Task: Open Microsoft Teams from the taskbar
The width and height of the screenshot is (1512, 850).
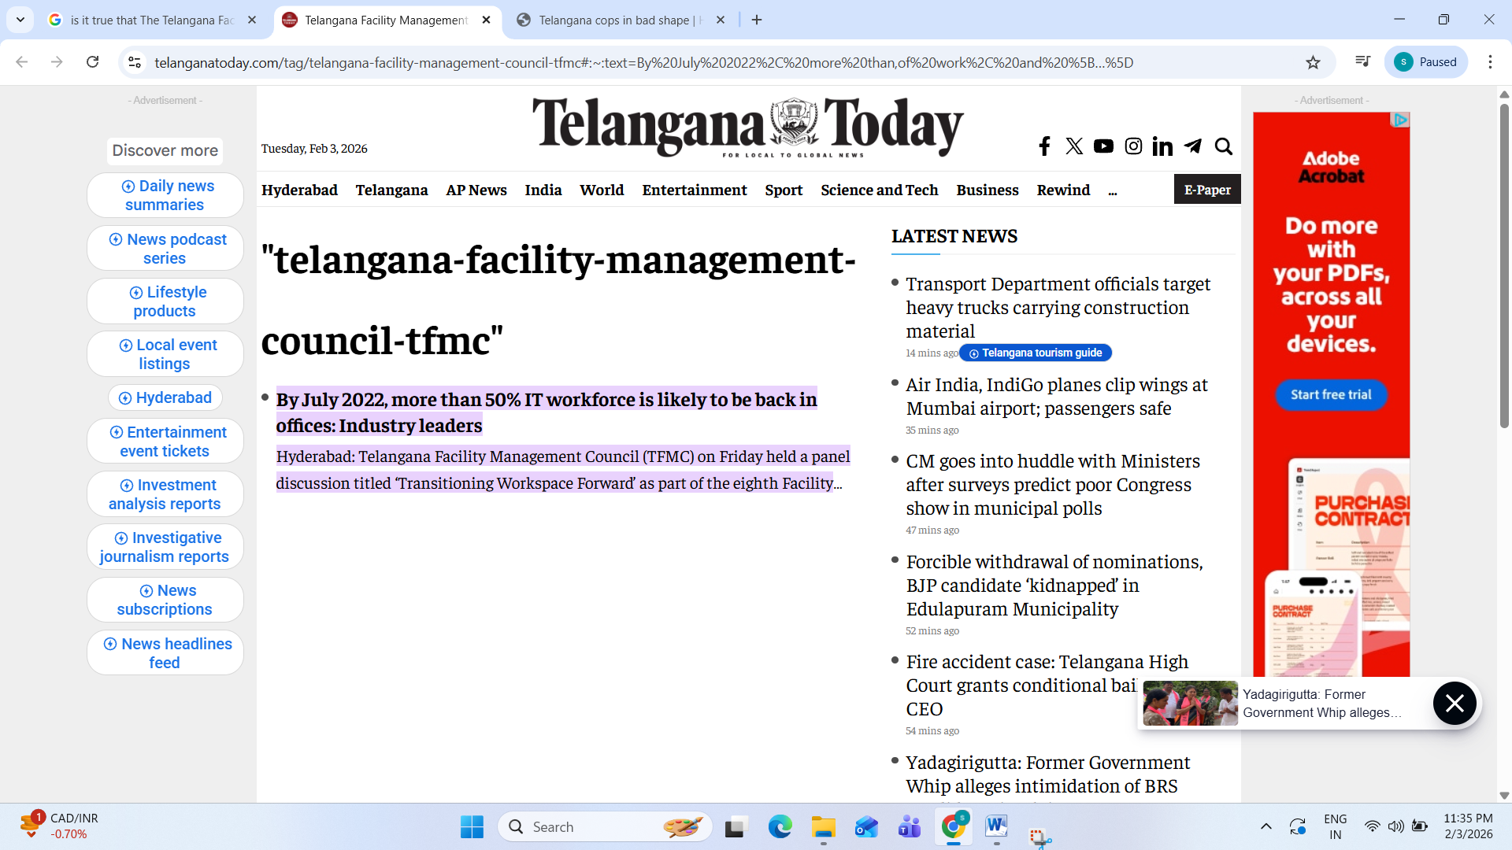Action: click(910, 826)
